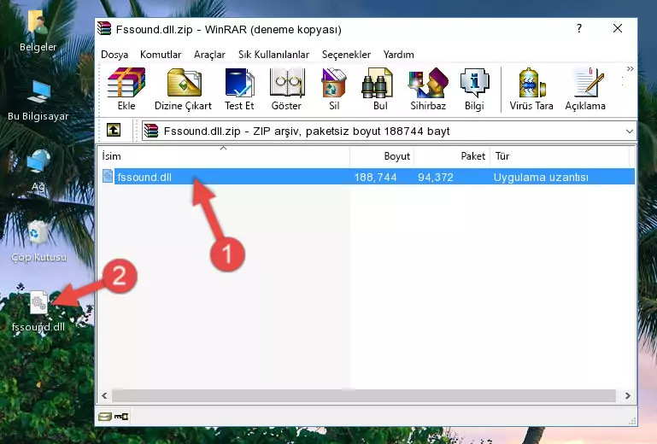Open the Komutlar menu
Image resolution: width=657 pixels, height=444 pixels.
pyautogui.click(x=161, y=55)
